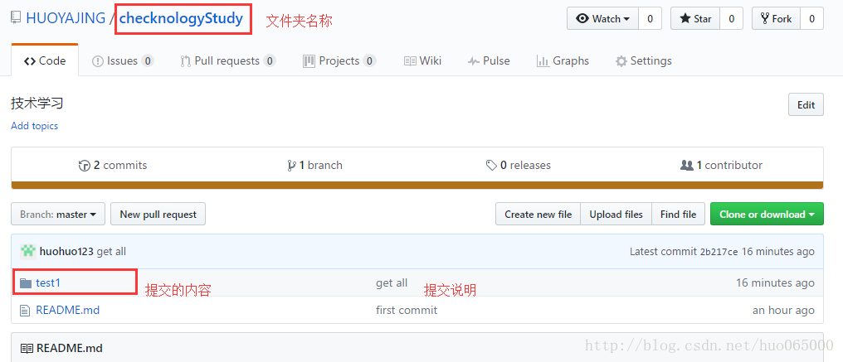Click the New pull request button

158,214
